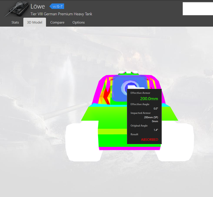Image resolution: width=213 pixels, height=197 pixels.
Task: Click the 200.0mm effective armor value
Action: 149,98
